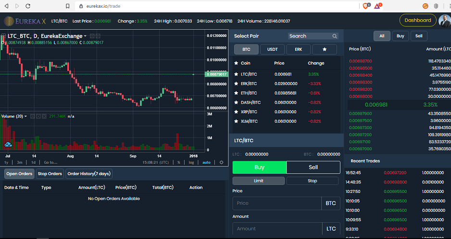Open the Stop Orders tab
Image resolution: width=451 pixels, height=239 pixels.
(50, 174)
